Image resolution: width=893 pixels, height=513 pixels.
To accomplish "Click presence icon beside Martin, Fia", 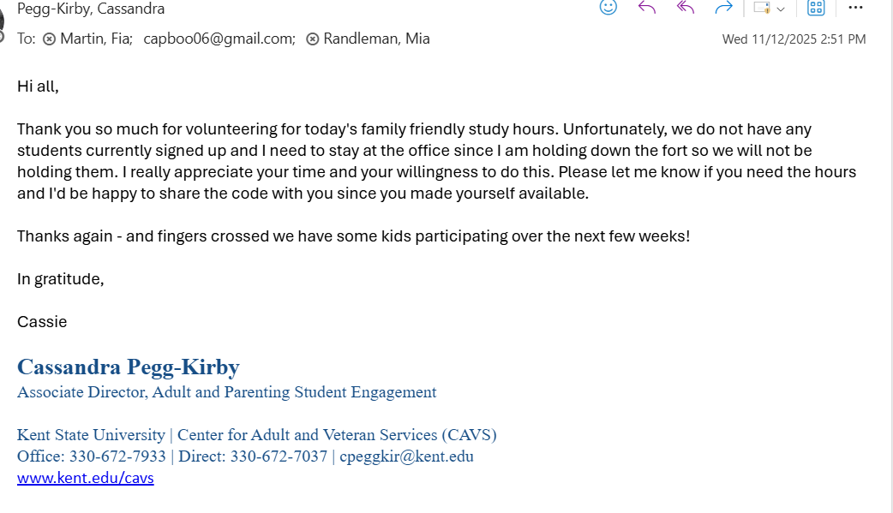I will (49, 39).
